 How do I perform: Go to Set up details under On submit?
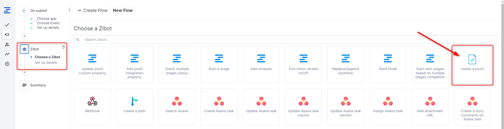pyautogui.click(x=48, y=28)
